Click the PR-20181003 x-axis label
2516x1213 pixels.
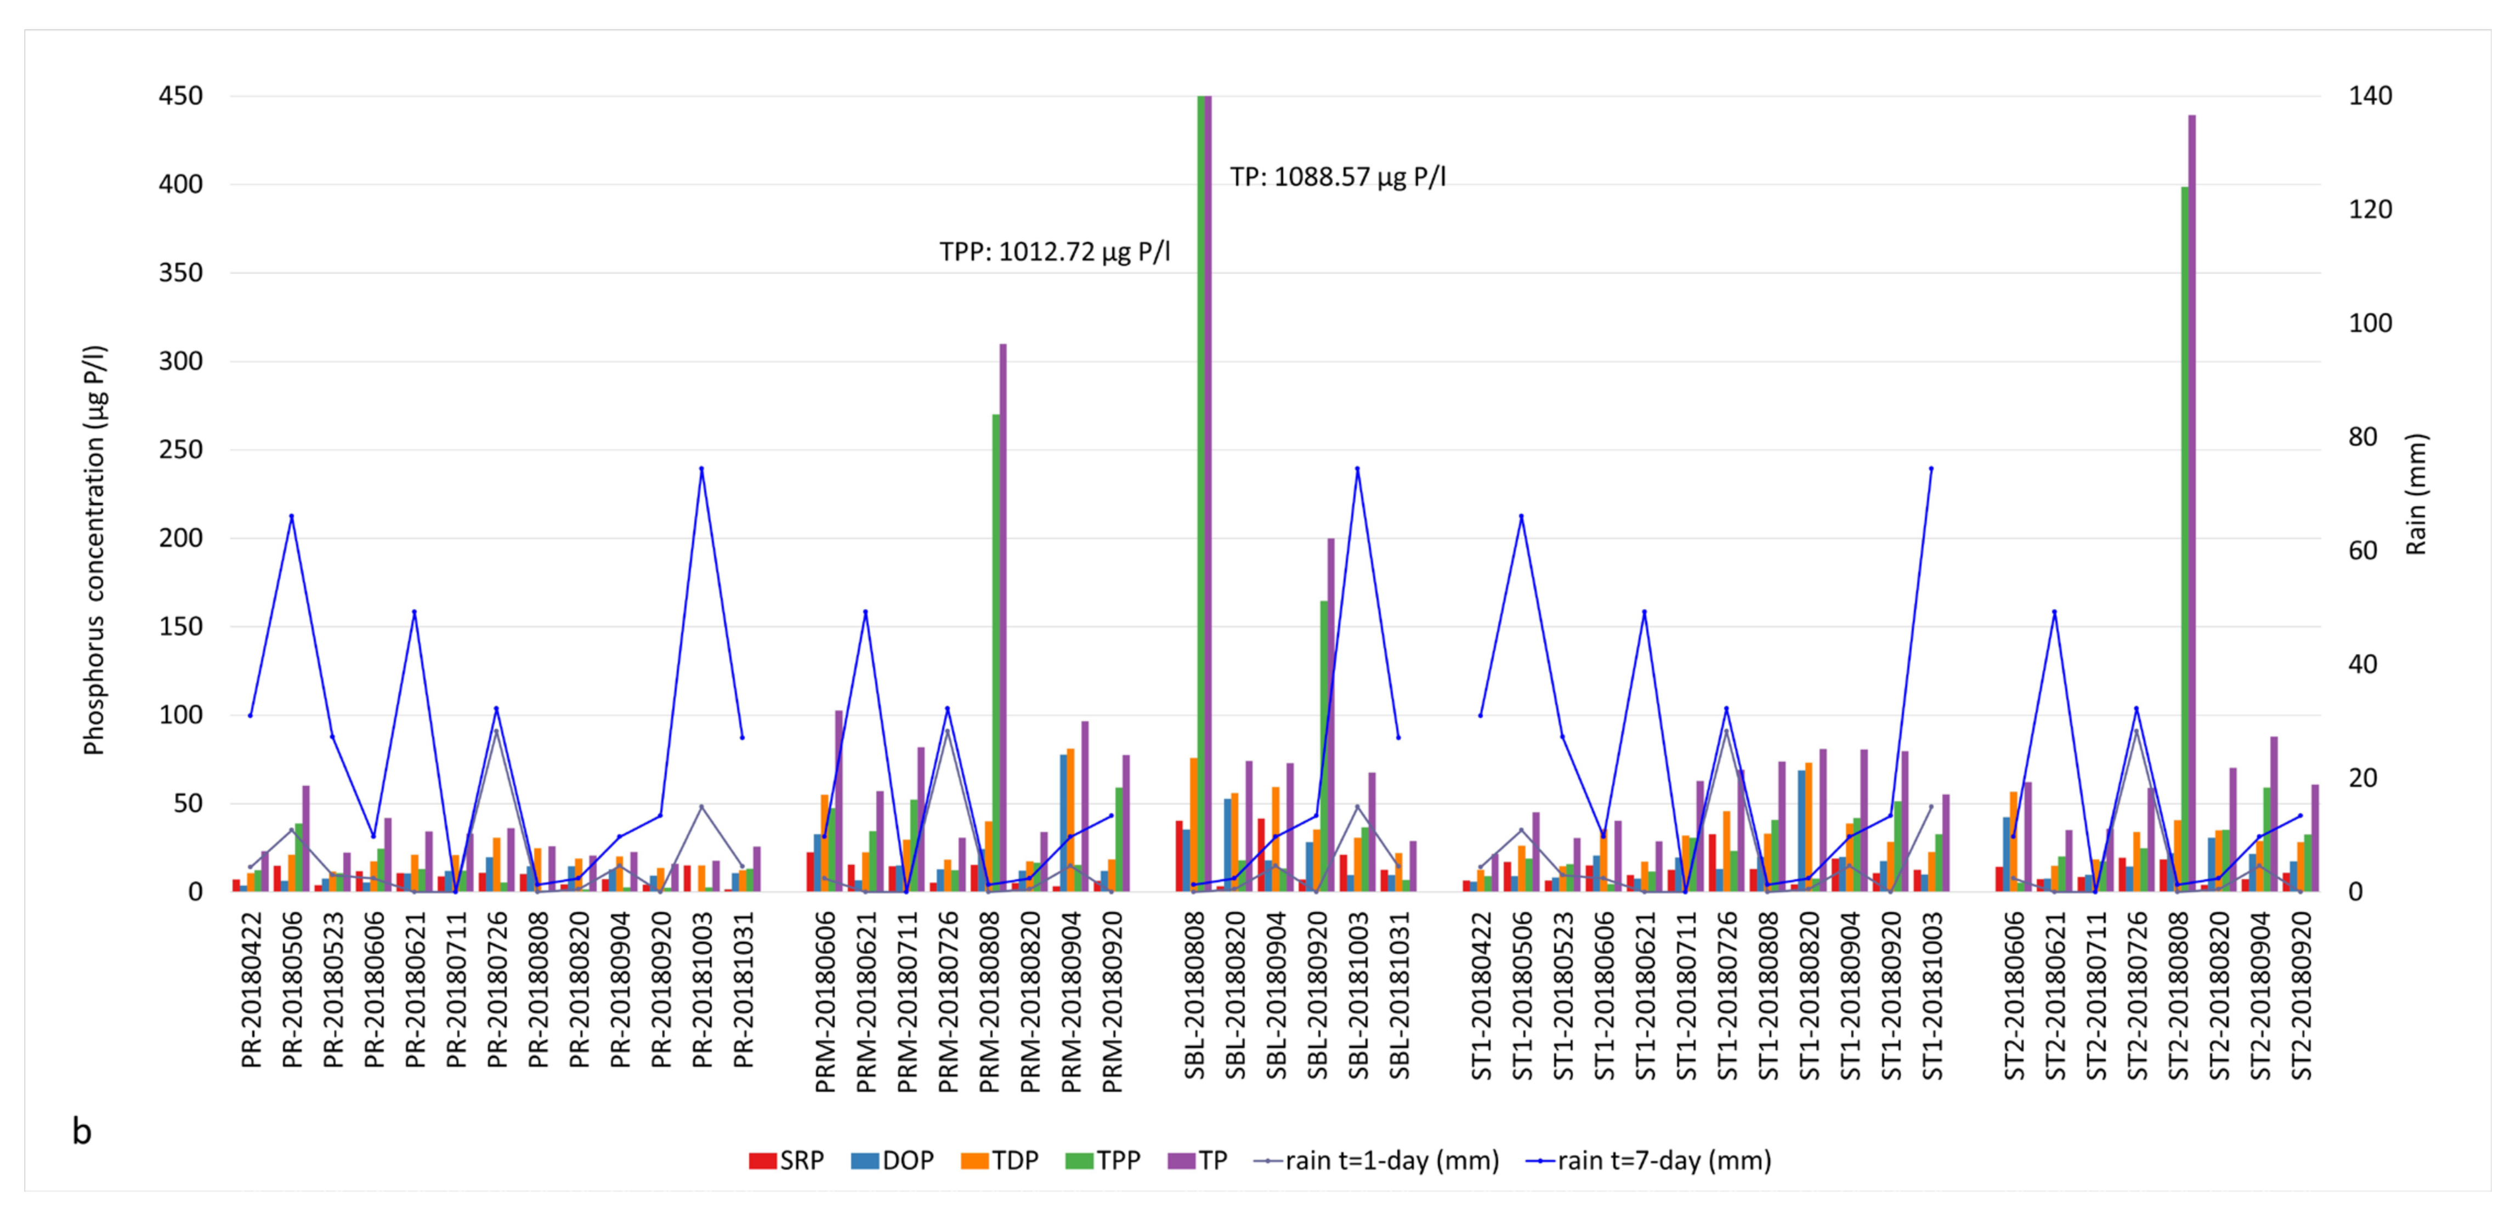click(702, 989)
